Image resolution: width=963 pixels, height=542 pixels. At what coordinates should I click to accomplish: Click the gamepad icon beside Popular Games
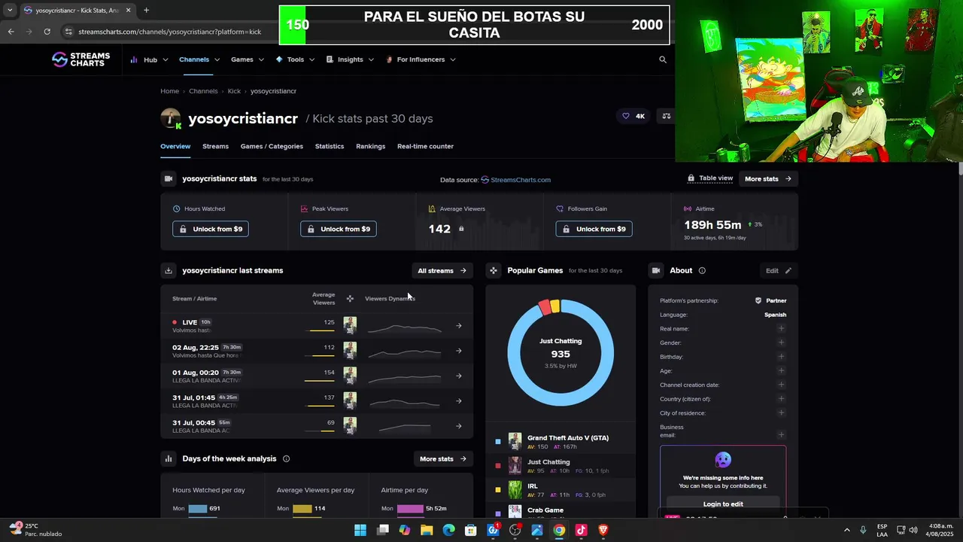[x=494, y=270]
